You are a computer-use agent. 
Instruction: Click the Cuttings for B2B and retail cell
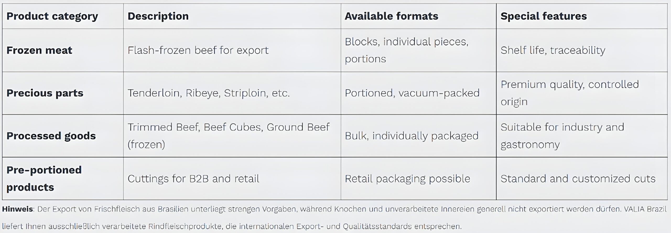coord(193,179)
